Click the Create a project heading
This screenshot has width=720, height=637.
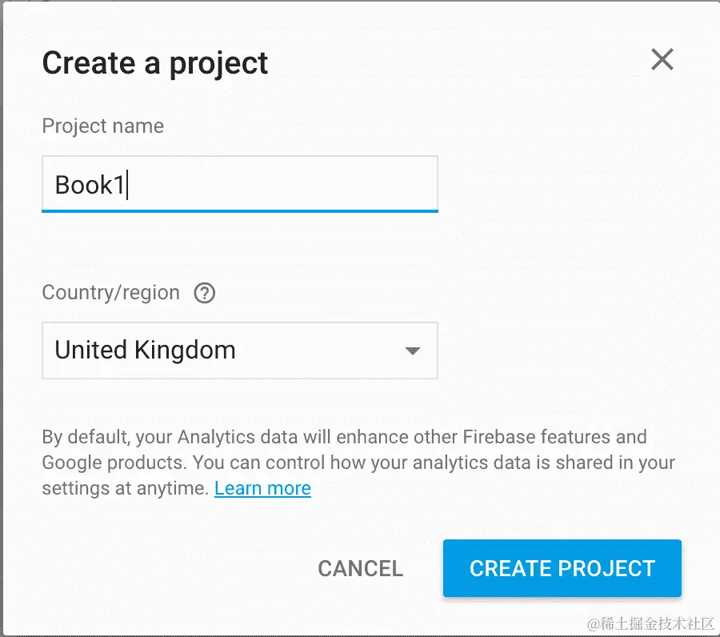point(154,63)
